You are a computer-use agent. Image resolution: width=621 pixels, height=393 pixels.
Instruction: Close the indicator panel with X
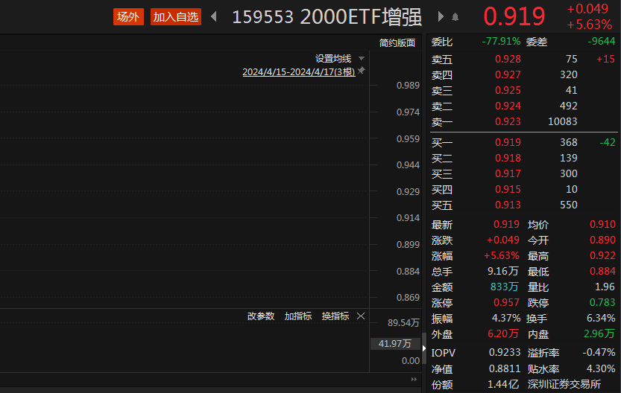361,316
